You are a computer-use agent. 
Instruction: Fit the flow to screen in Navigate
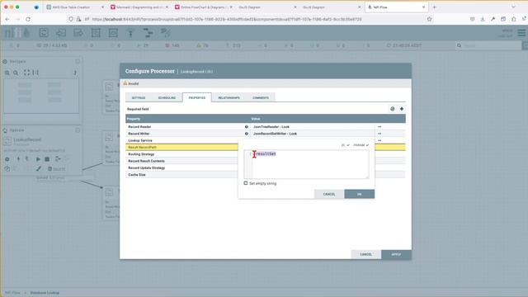tap(26, 73)
